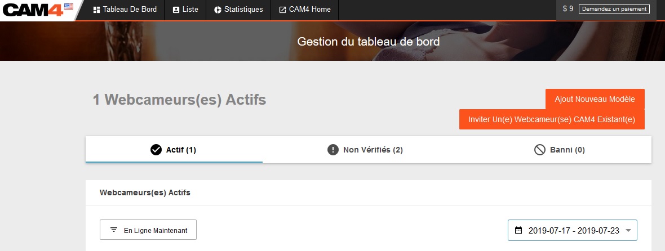Click the Statistiques pie chart icon

(x=218, y=10)
